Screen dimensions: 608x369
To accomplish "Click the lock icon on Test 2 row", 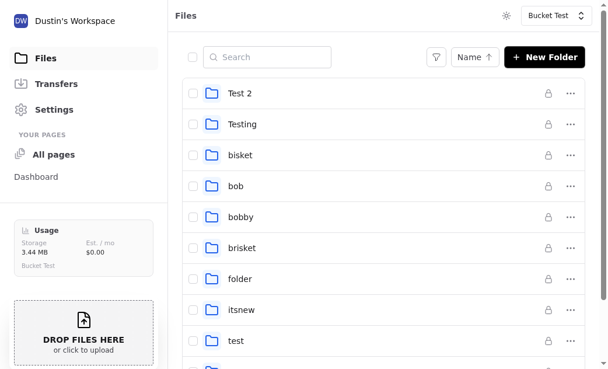I will 548,93.
